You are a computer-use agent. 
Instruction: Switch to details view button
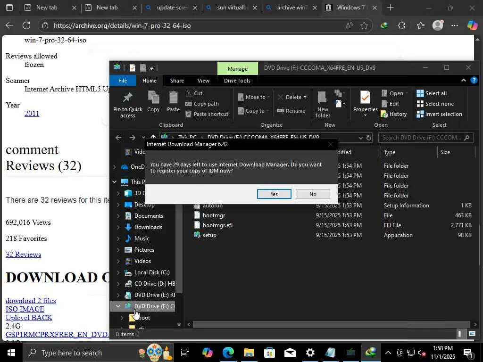click(459, 334)
